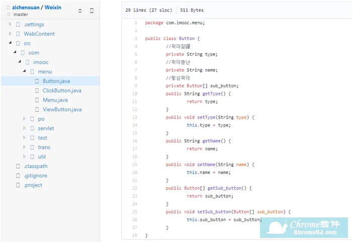
Task: Click the folder icon beside WebContent
Action: 18,34
